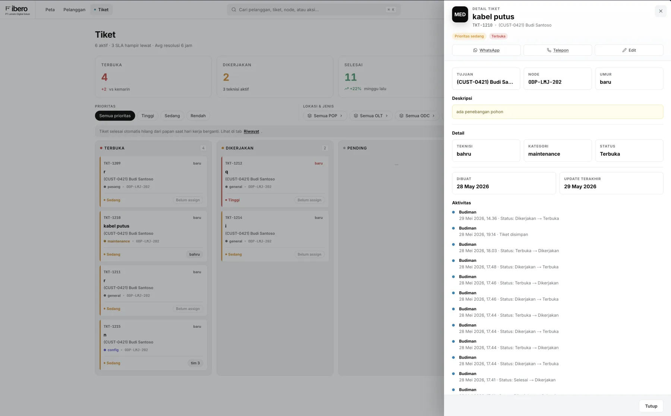Image resolution: width=671 pixels, height=416 pixels.
Task: Click the pencil icon beside Edit
Action: coord(624,50)
